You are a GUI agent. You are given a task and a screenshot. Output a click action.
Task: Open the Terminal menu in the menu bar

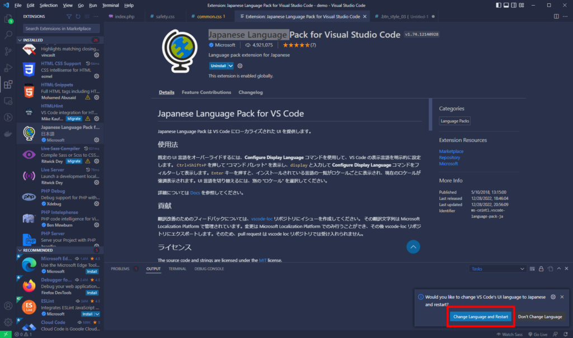pos(110,5)
